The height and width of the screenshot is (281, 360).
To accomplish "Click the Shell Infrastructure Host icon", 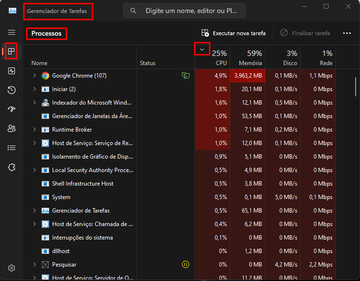I will point(45,184).
